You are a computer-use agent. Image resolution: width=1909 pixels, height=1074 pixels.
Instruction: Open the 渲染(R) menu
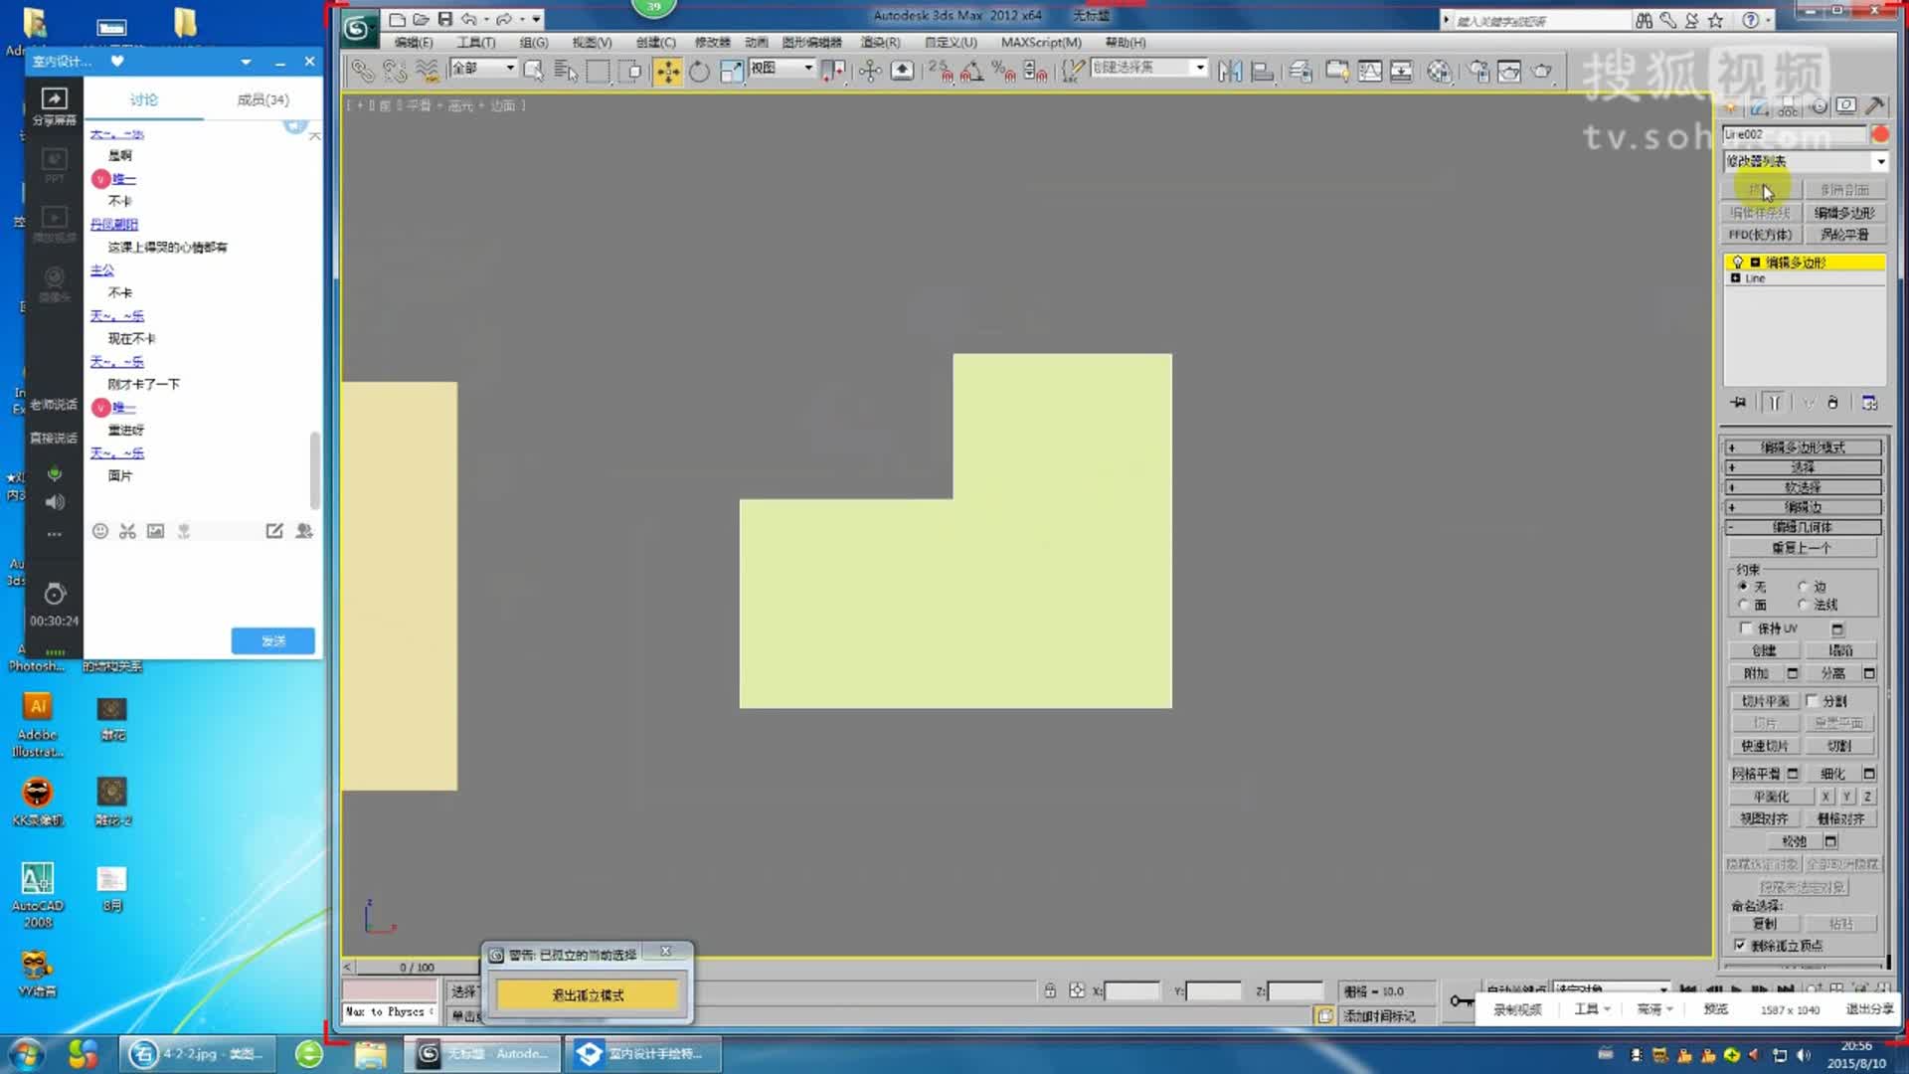click(879, 43)
